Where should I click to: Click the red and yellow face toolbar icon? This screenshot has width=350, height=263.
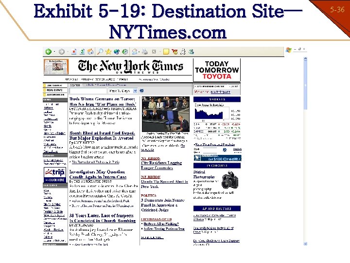pyautogui.click(x=175, y=52)
